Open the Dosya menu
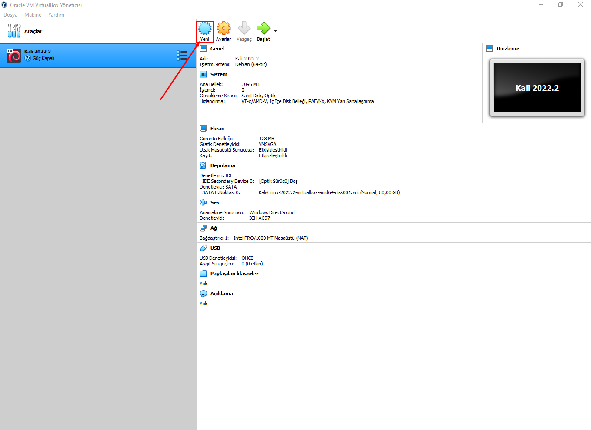 coord(10,15)
